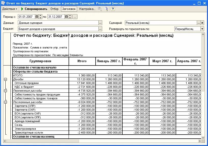
Task: Open selection for Бюджет field
Action: tap(100, 29)
